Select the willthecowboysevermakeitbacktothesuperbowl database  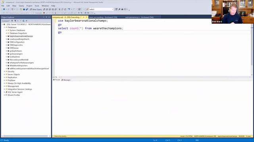click(29, 69)
